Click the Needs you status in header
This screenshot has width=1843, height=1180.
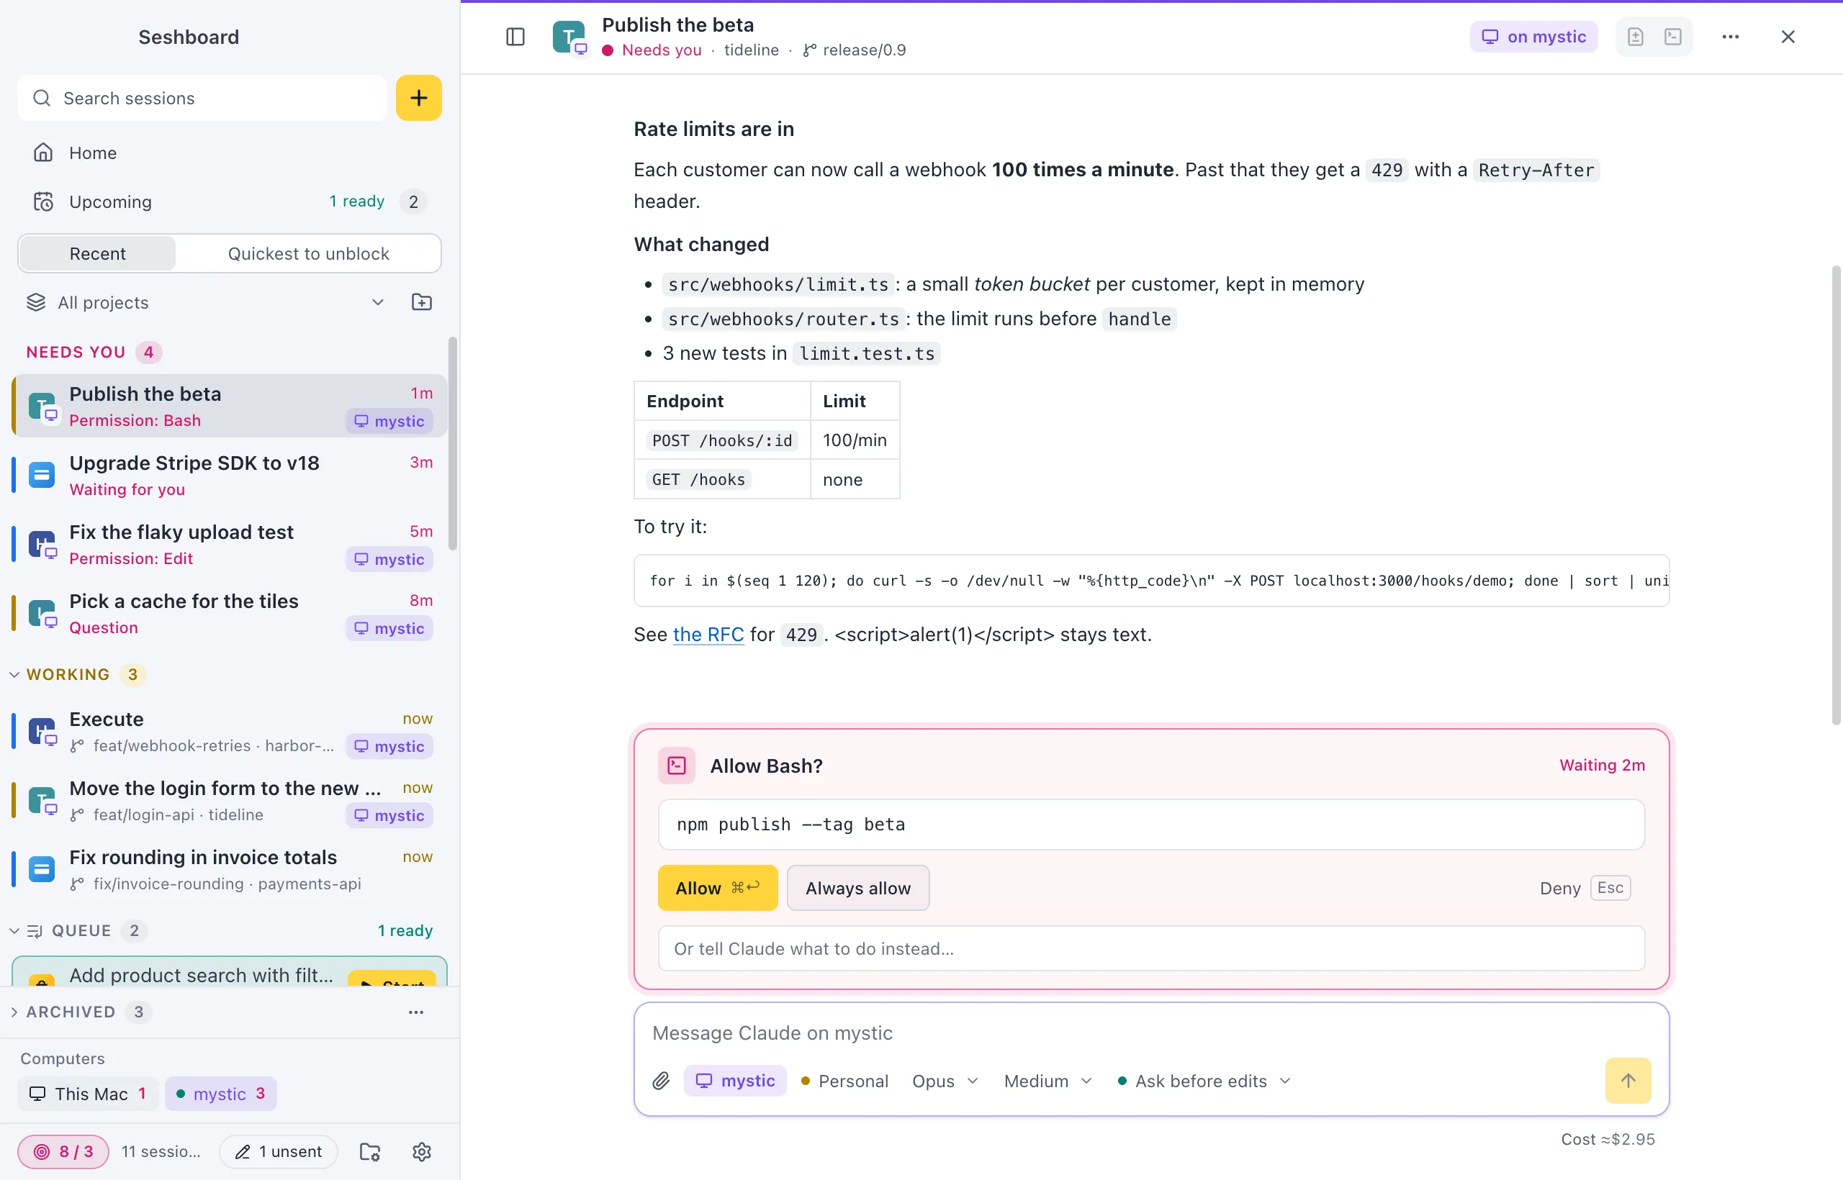(652, 50)
